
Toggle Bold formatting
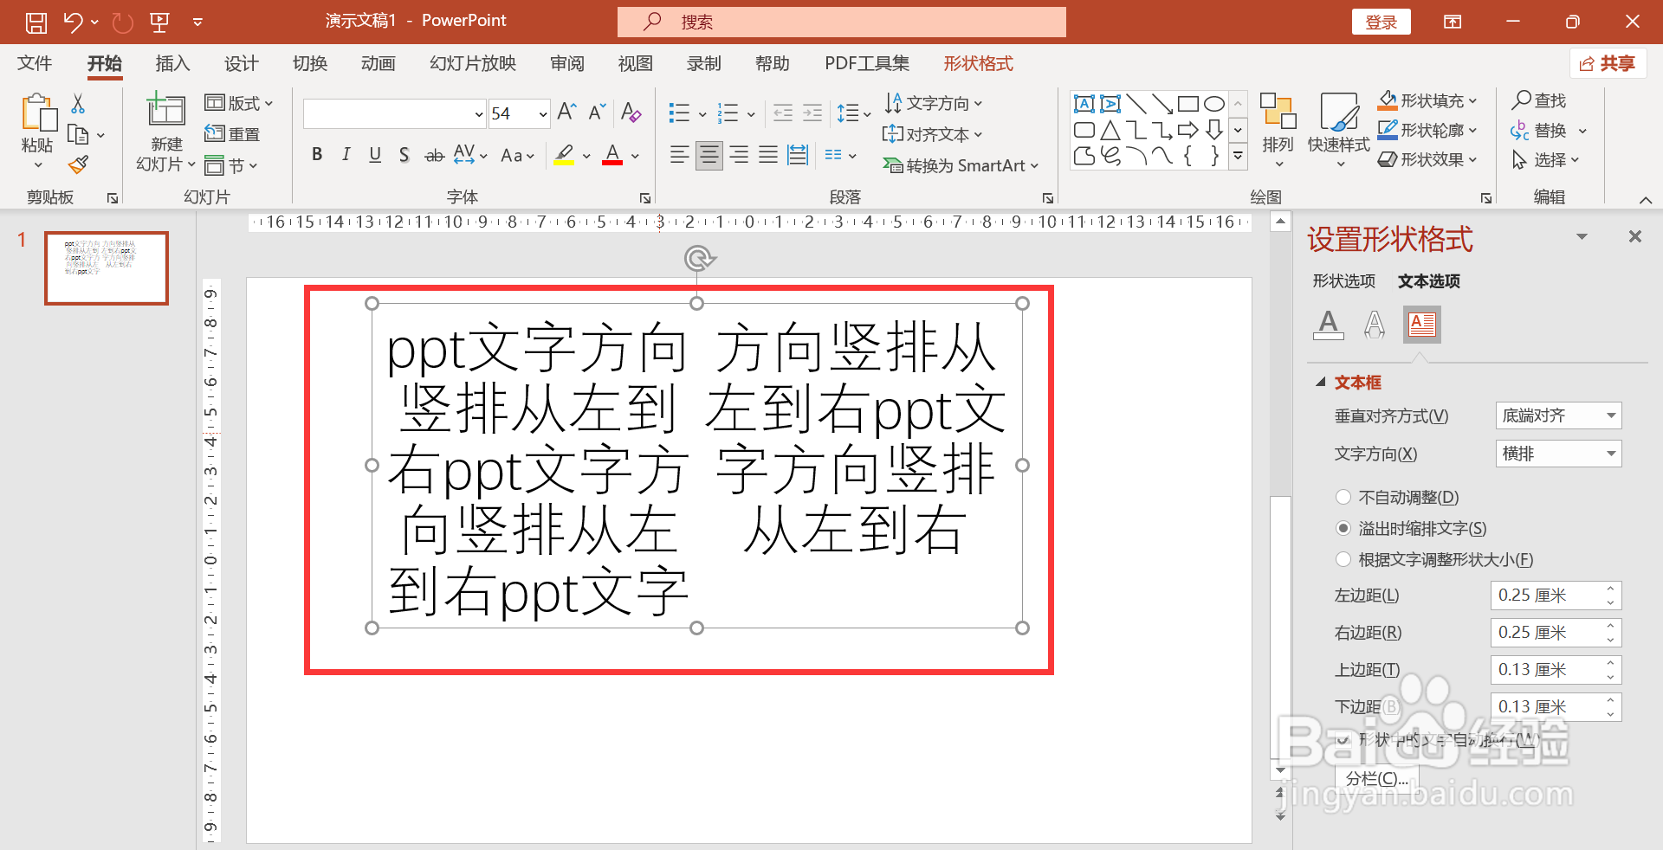tap(317, 155)
